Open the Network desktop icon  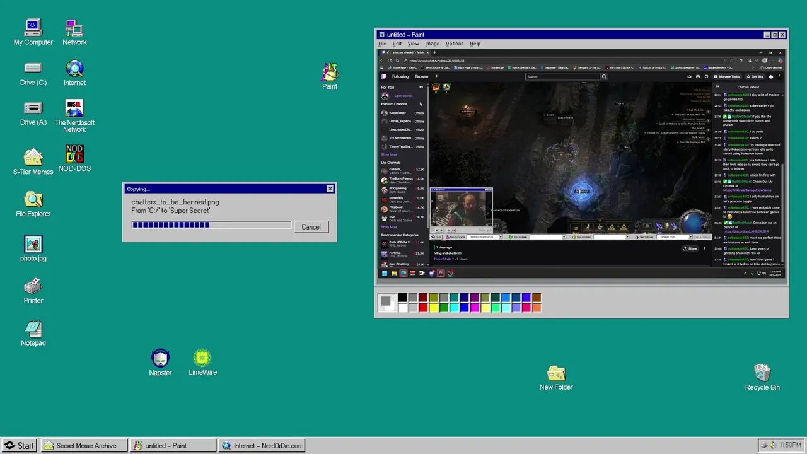(x=74, y=32)
